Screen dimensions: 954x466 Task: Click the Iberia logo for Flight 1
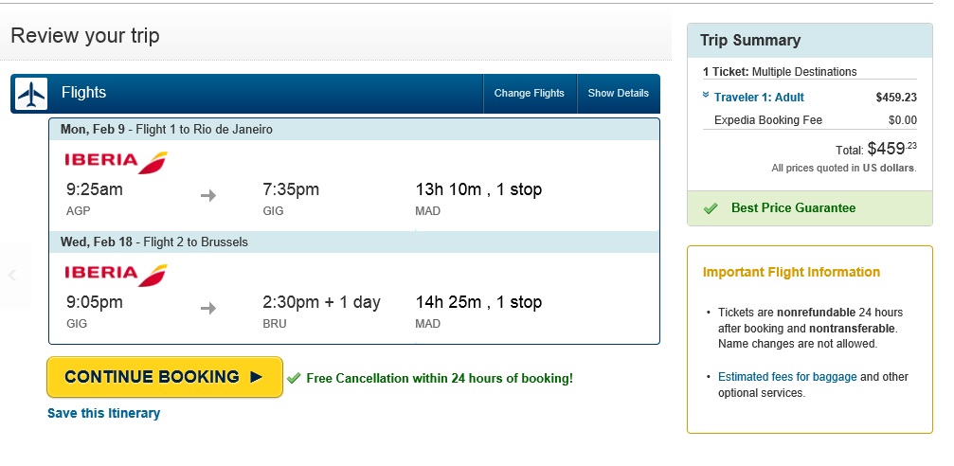pyautogui.click(x=116, y=162)
